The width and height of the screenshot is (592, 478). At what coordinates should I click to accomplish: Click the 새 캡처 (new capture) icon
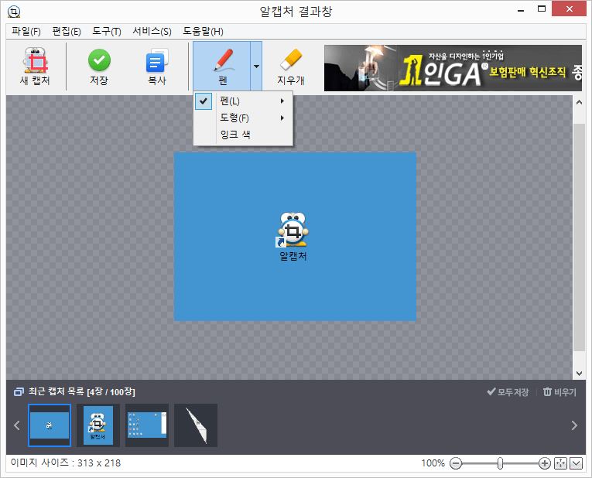pyautogui.click(x=34, y=66)
